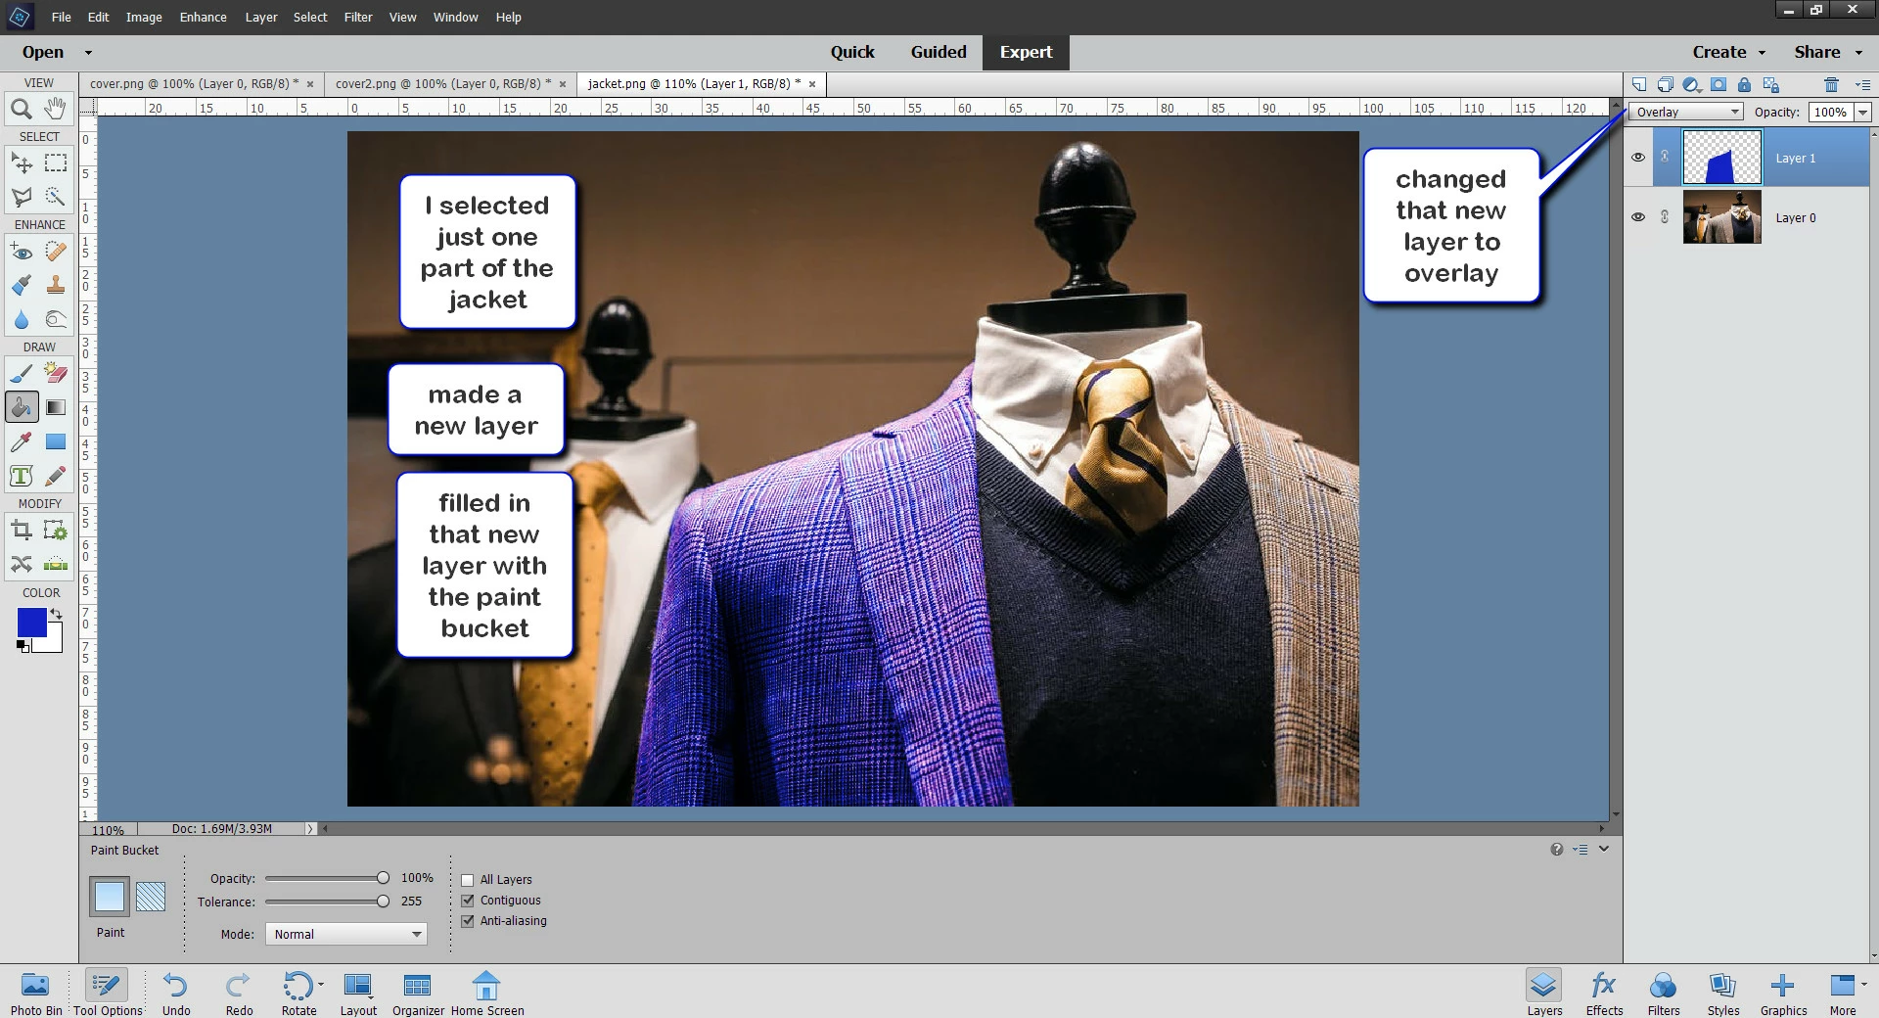Open the Overlay blend mode dropdown
This screenshot has width=1879, height=1018.
(1686, 112)
